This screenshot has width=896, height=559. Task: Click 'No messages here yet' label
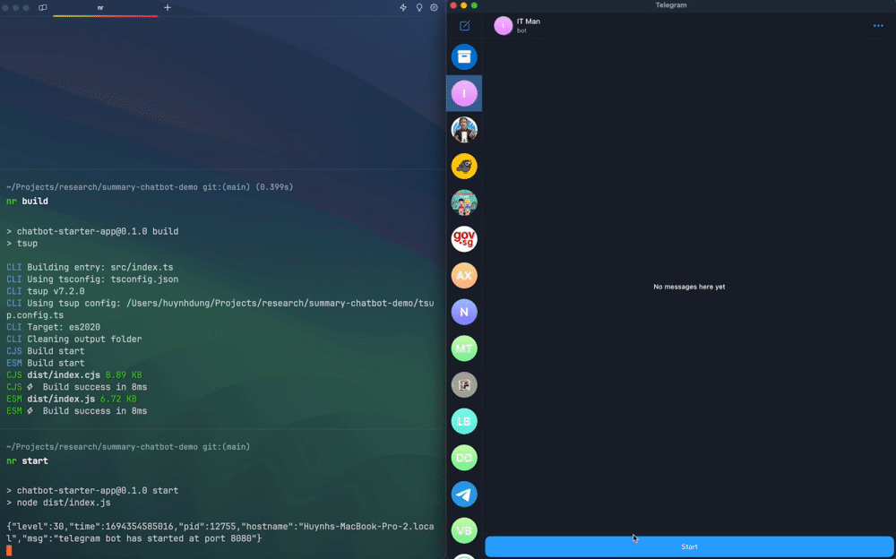[x=689, y=287]
